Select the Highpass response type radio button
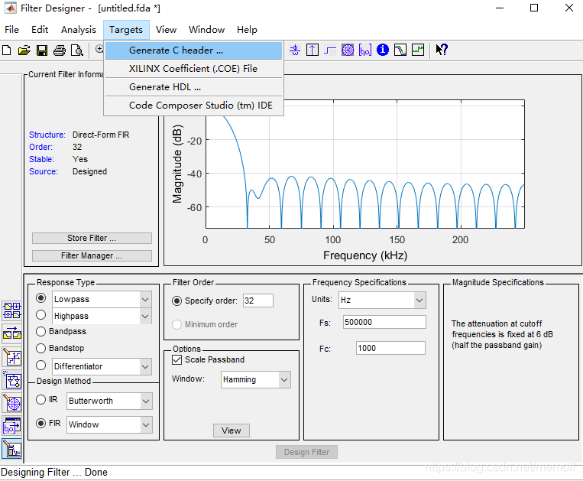This screenshot has width=583, height=481. pyautogui.click(x=41, y=315)
